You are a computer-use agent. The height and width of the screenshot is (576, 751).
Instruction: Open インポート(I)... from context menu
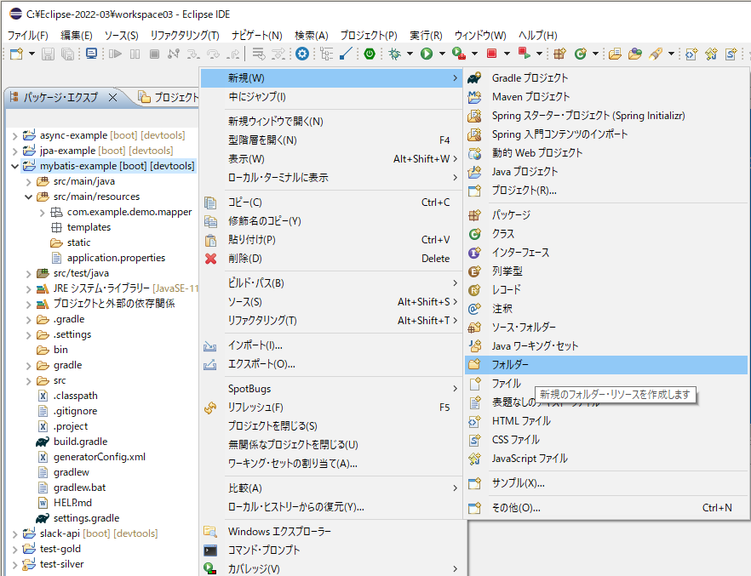tap(330, 345)
